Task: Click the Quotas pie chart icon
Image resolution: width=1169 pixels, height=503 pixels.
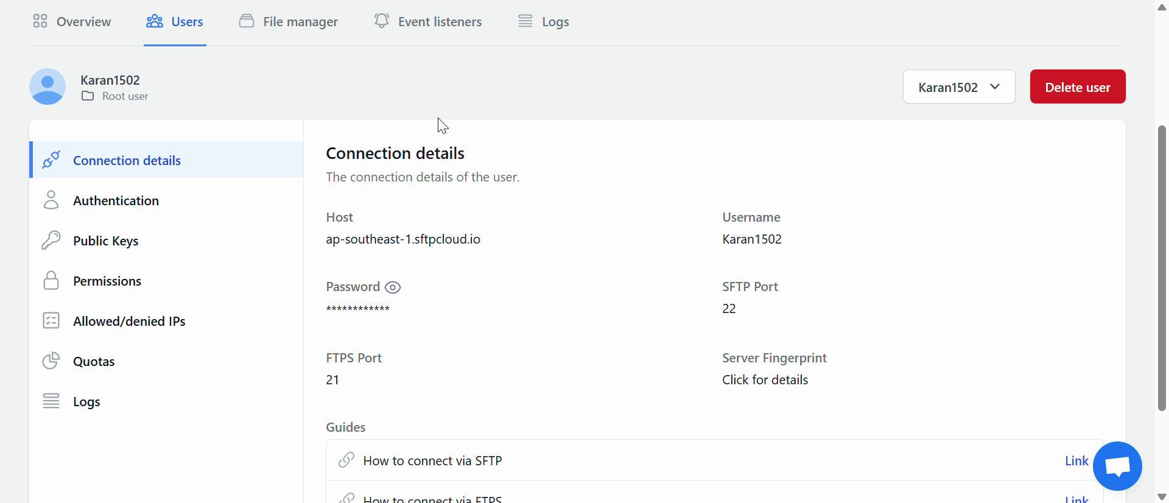Action: point(51,361)
